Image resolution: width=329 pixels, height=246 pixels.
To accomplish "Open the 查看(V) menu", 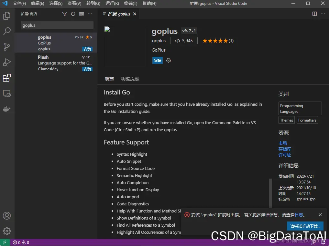I will point(74,3).
